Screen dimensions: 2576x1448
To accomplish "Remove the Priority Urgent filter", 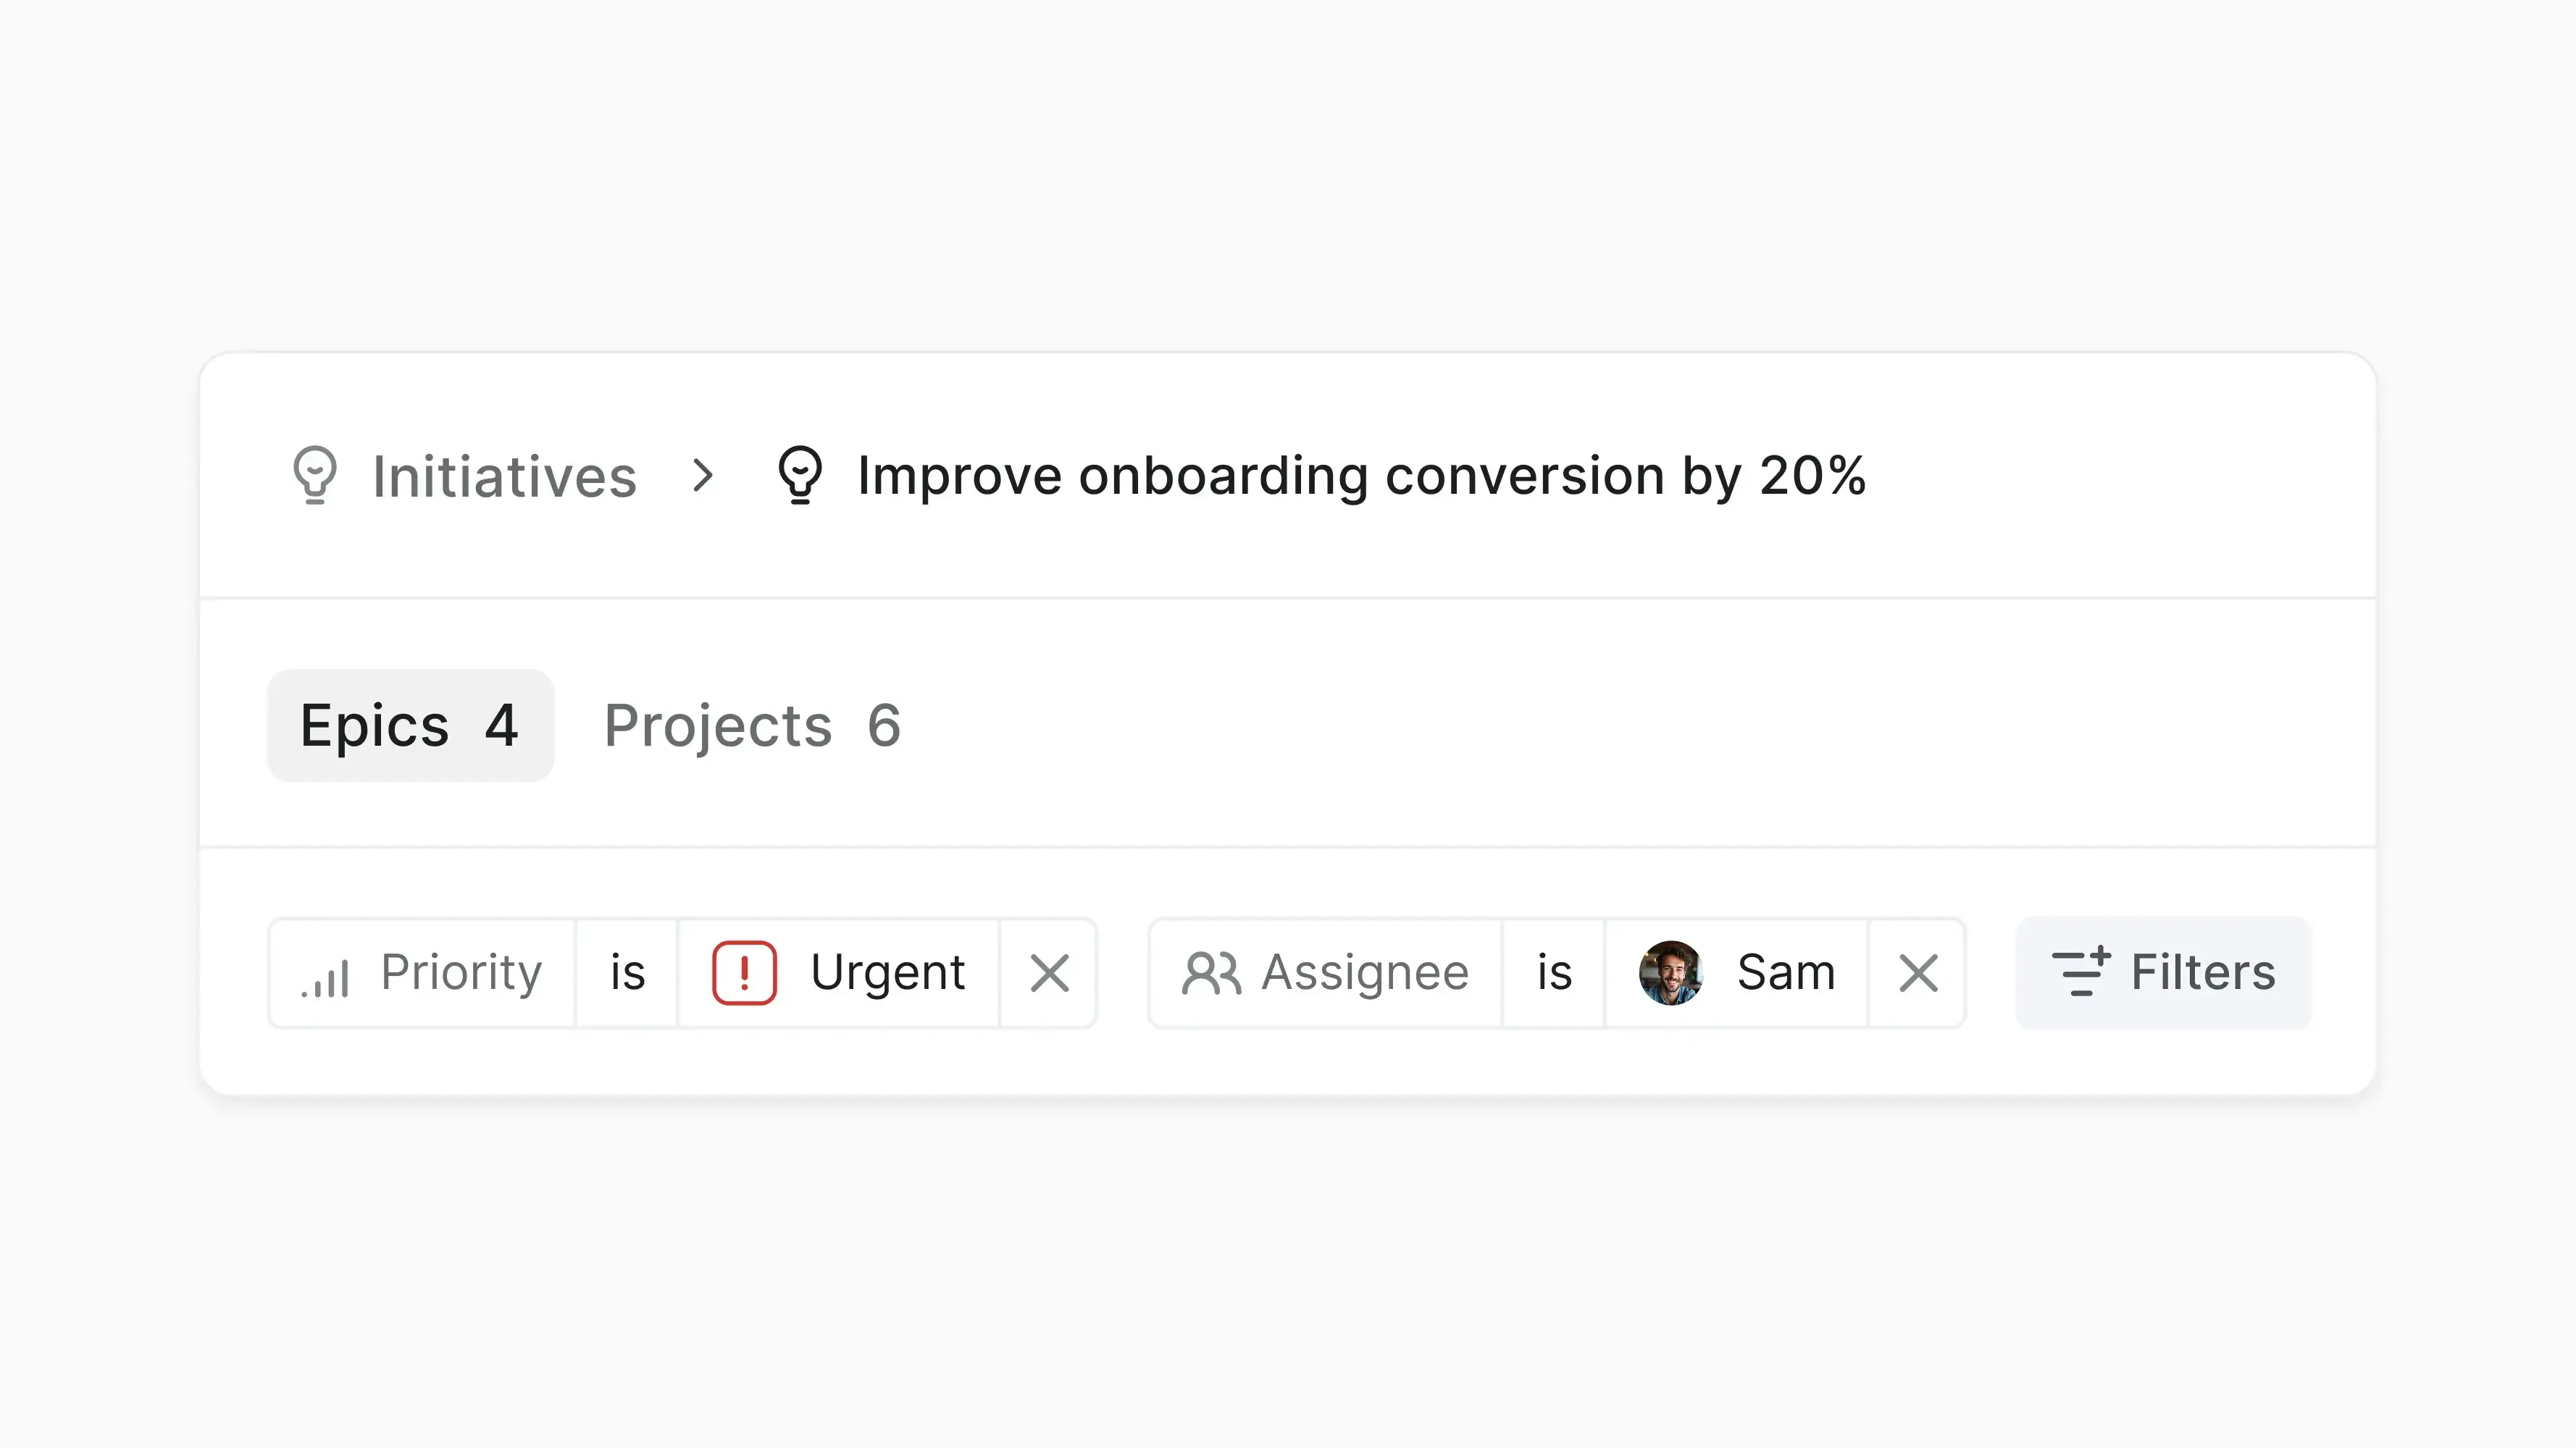I will (x=1049, y=972).
